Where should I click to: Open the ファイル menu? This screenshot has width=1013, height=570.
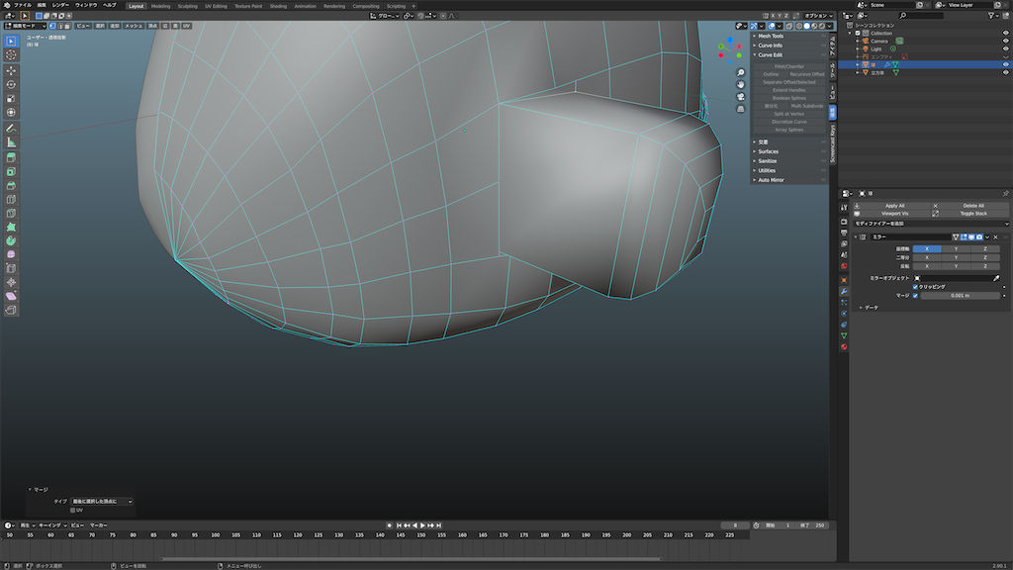23,5
